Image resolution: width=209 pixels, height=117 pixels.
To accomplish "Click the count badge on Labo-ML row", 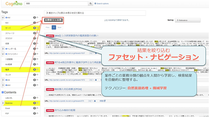I will [34, 98].
